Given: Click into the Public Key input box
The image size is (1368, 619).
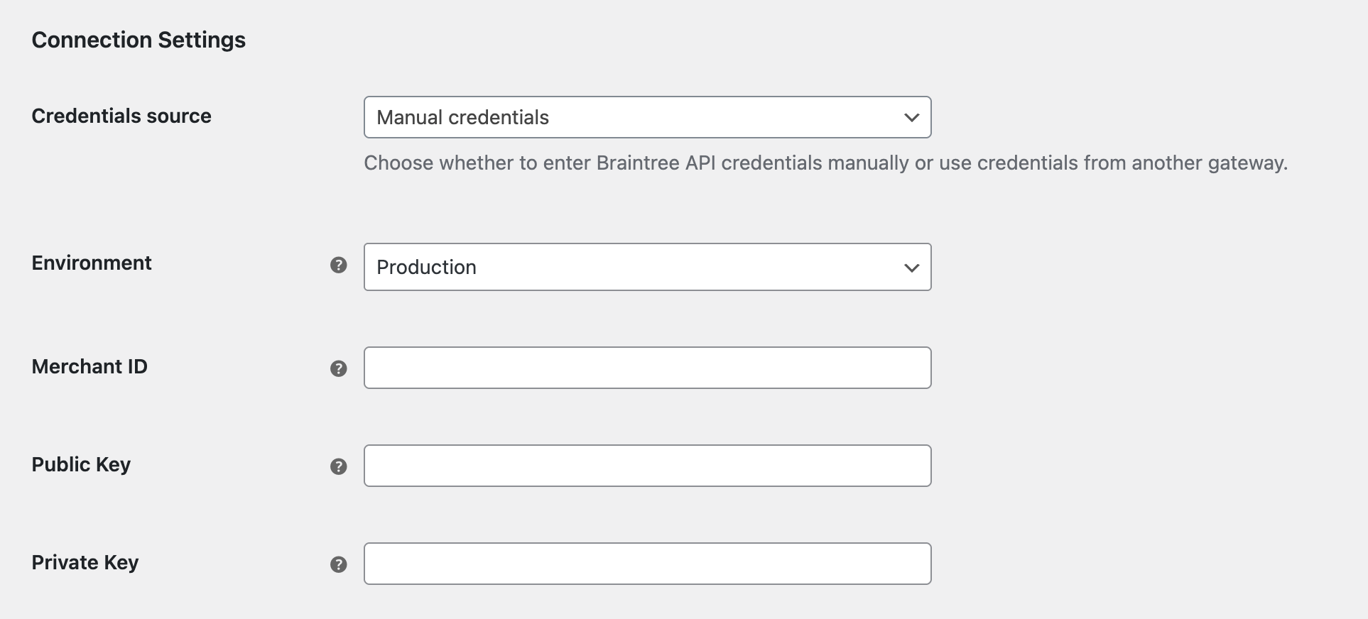Looking at the screenshot, I should [x=647, y=466].
